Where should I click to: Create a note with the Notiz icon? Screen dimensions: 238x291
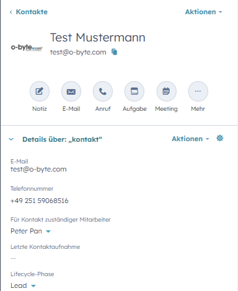tap(40, 91)
